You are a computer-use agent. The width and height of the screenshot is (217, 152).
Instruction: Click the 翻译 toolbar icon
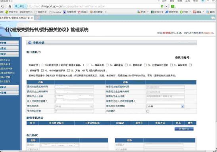point(194,12)
